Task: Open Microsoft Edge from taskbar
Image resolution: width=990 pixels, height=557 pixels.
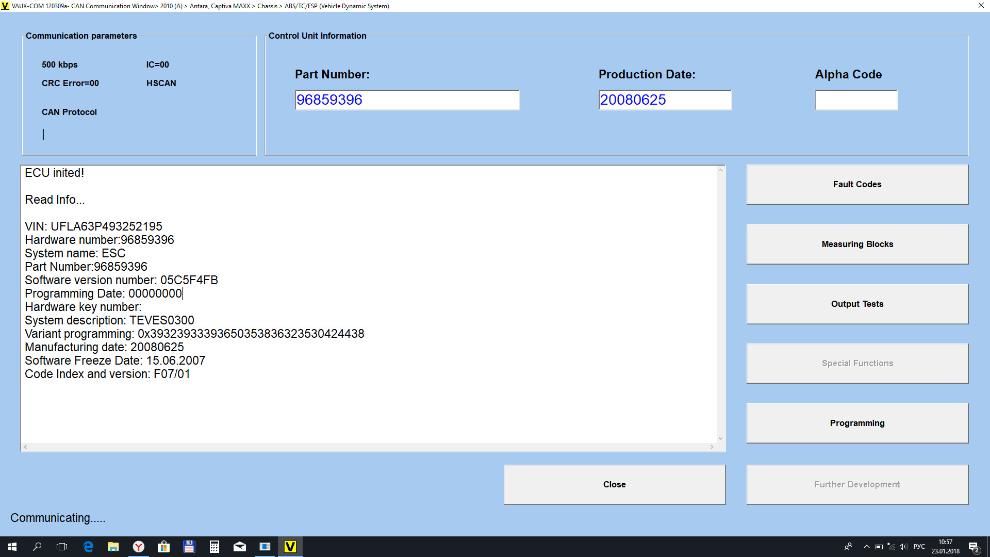Action: [88, 547]
